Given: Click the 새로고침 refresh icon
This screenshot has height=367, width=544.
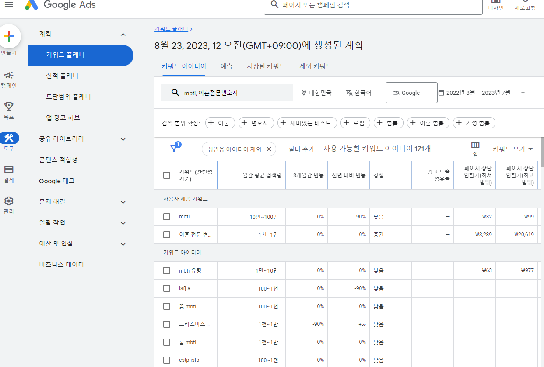Looking at the screenshot, I should pyautogui.click(x=525, y=4).
